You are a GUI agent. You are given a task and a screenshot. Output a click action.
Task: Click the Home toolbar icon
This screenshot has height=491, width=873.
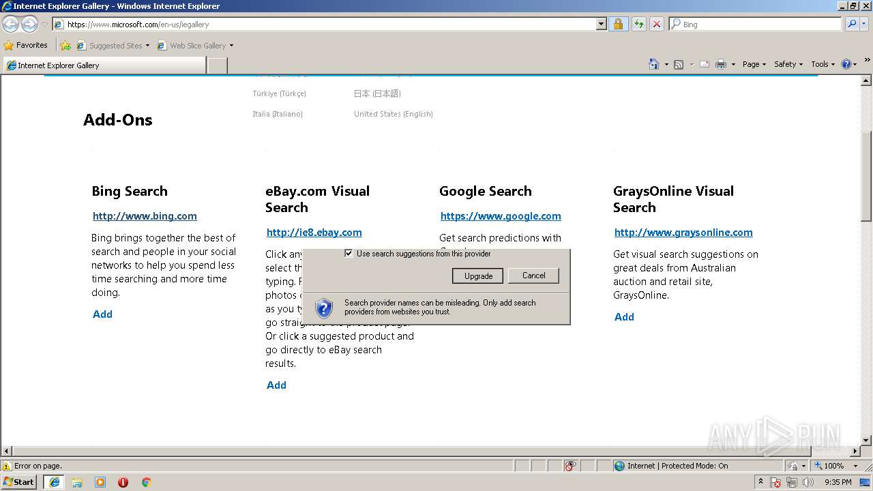coord(654,64)
